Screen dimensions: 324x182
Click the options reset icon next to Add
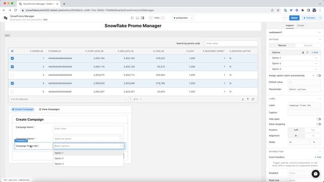click(307, 53)
